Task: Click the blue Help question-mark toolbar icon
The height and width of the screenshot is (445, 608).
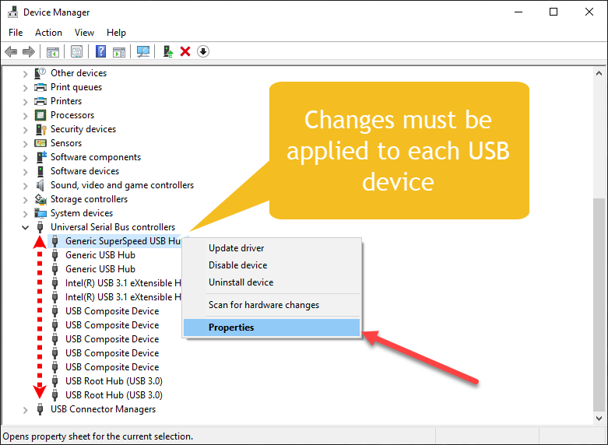Action: pyautogui.click(x=101, y=51)
